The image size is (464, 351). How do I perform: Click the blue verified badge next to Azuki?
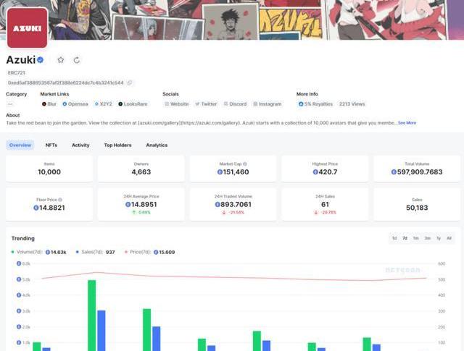[41, 60]
